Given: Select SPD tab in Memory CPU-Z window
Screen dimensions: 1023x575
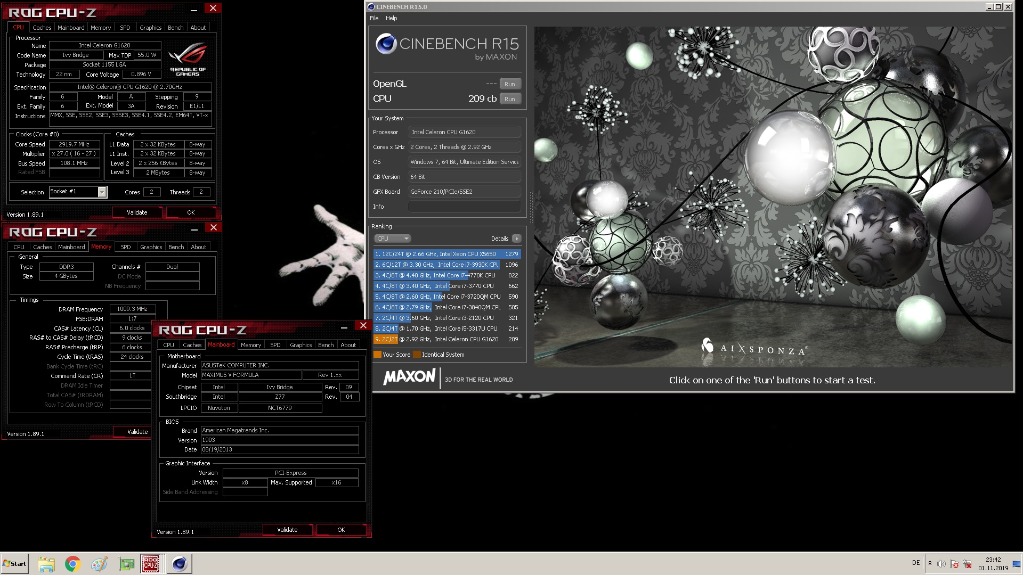Looking at the screenshot, I should coord(126,247).
